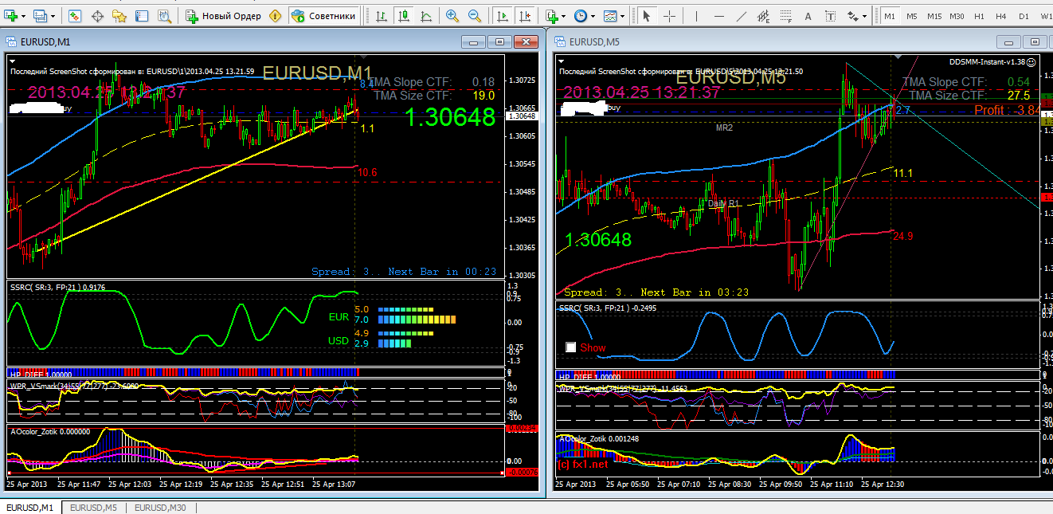
Task: Zoom out of the chart
Action: (475, 15)
